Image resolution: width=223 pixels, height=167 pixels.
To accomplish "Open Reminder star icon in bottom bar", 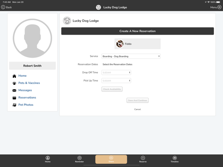I will click(x=80, y=158).
